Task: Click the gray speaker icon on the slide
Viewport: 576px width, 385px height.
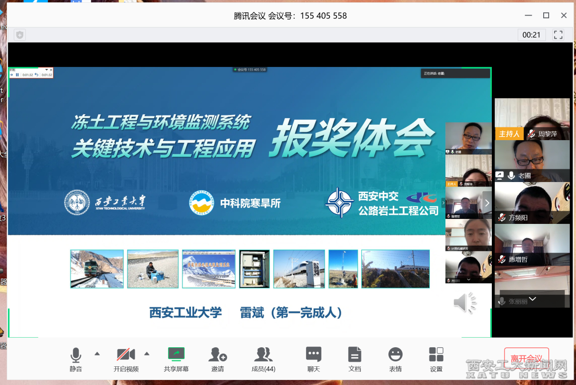Action: (x=464, y=303)
